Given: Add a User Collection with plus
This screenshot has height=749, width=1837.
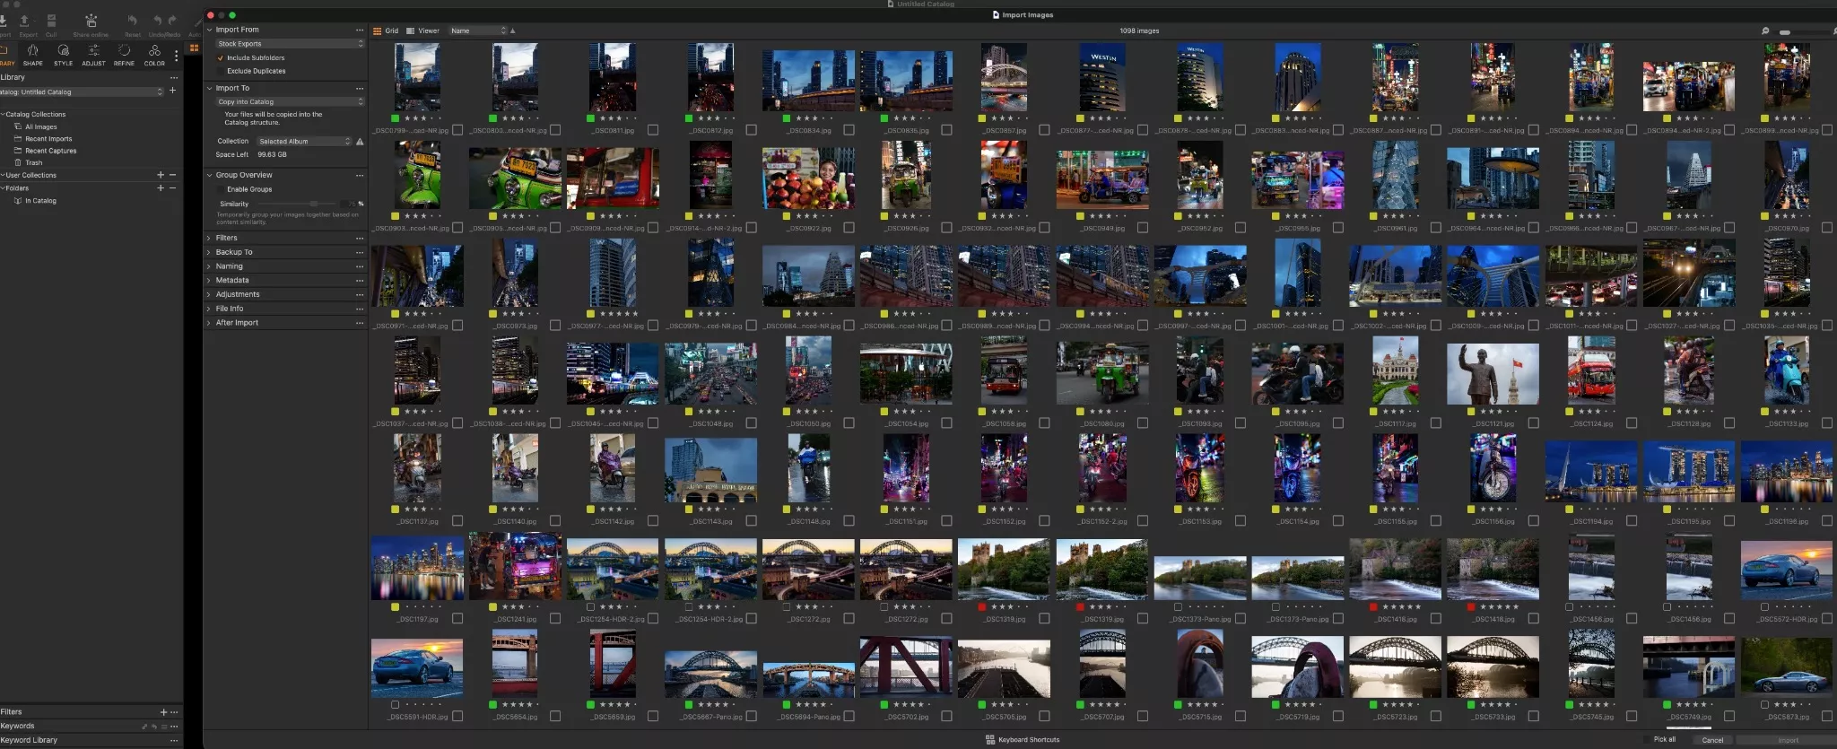Looking at the screenshot, I should tap(161, 175).
